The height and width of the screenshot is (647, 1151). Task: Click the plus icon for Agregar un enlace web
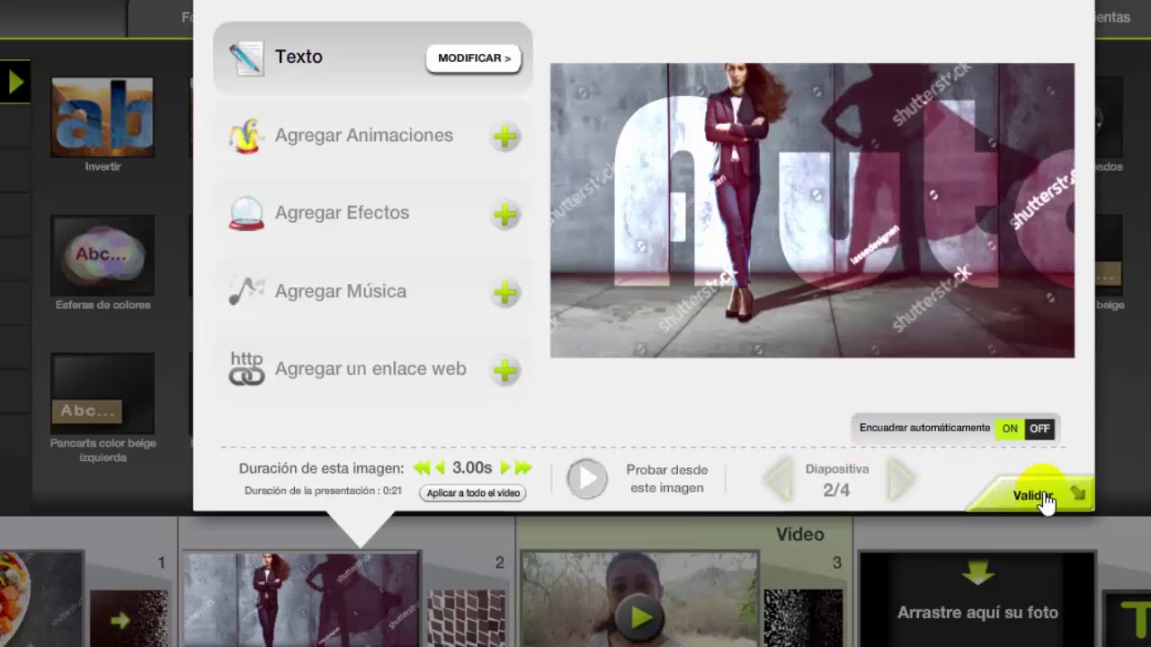(x=505, y=370)
